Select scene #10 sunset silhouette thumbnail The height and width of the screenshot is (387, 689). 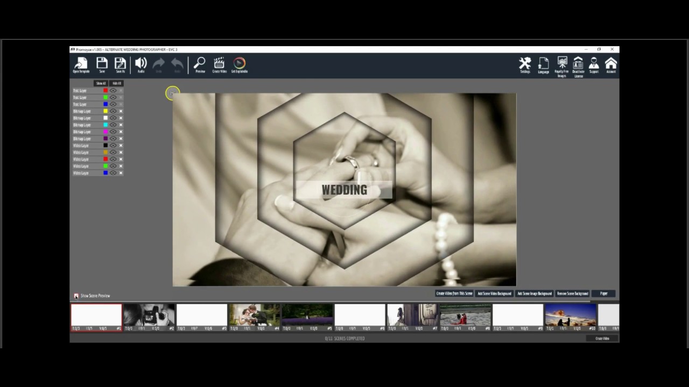(x=571, y=317)
